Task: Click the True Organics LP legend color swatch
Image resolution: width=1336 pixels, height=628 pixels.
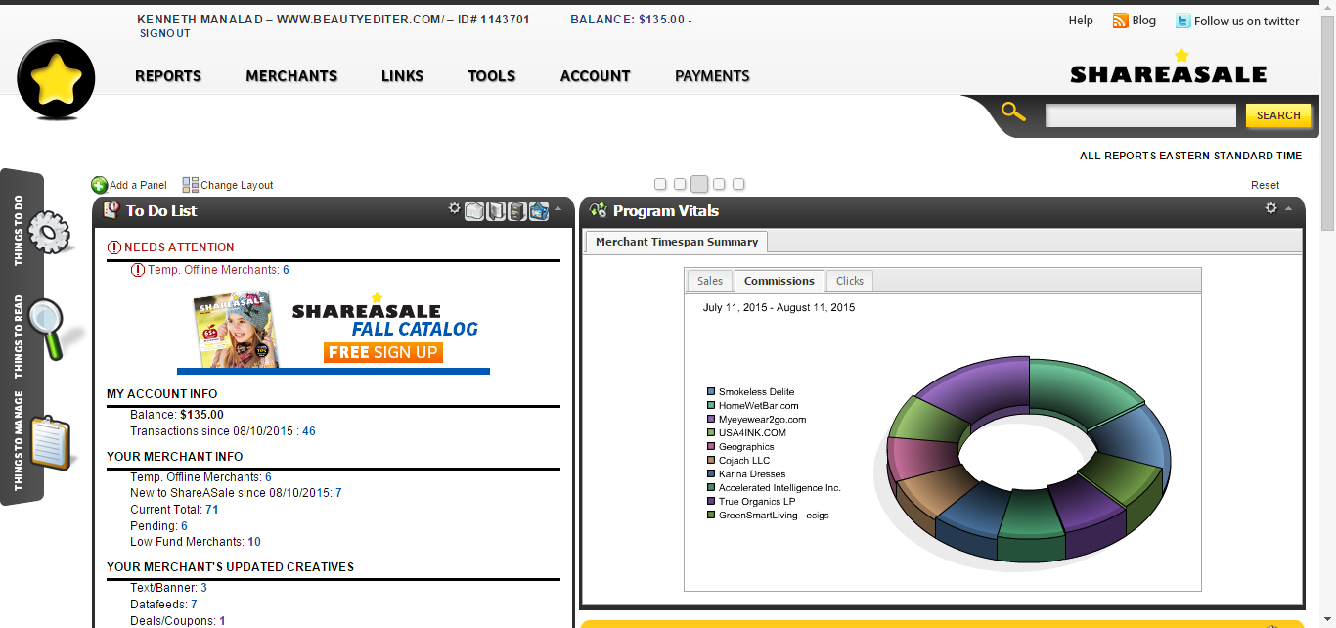Action: pos(711,502)
